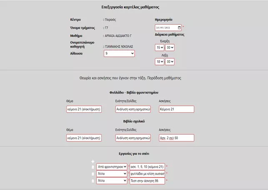The width and height of the screenshot is (268, 190).
Task: Expand the start hour dropdown showing 15
Action: [159, 48]
